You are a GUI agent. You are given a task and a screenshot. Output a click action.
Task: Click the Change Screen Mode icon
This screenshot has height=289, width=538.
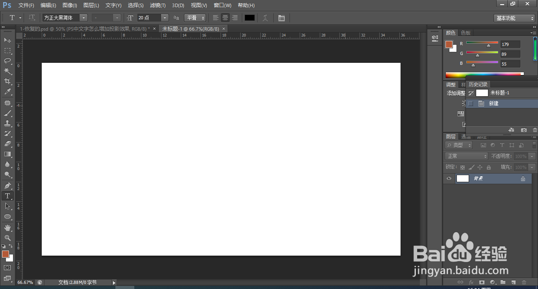pyautogui.click(x=7, y=278)
